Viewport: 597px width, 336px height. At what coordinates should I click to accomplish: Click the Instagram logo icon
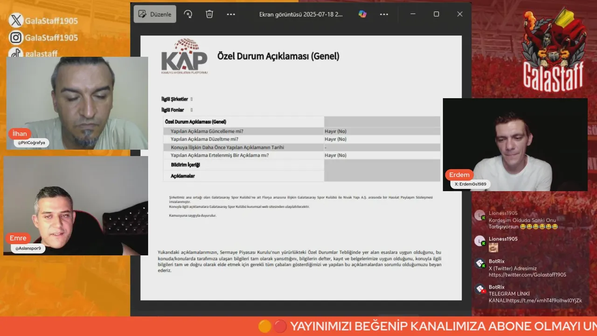pos(16,37)
